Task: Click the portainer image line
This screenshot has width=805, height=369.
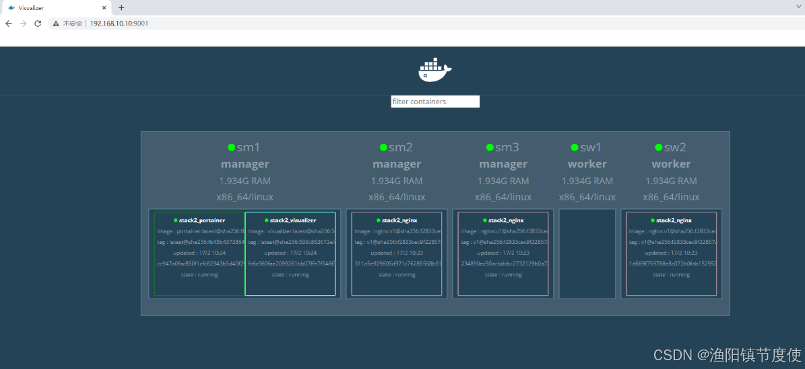Action: [201, 231]
